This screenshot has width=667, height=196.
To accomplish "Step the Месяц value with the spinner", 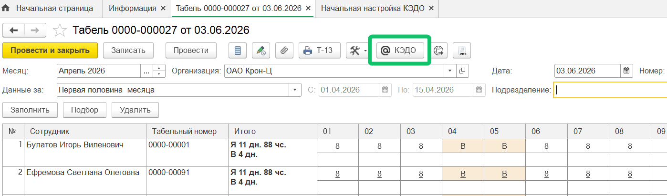I will [159, 71].
